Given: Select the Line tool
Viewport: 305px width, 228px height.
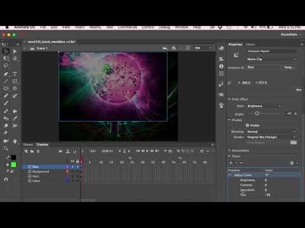Looking at the screenshot, I should pyautogui.click(x=6, y=81).
